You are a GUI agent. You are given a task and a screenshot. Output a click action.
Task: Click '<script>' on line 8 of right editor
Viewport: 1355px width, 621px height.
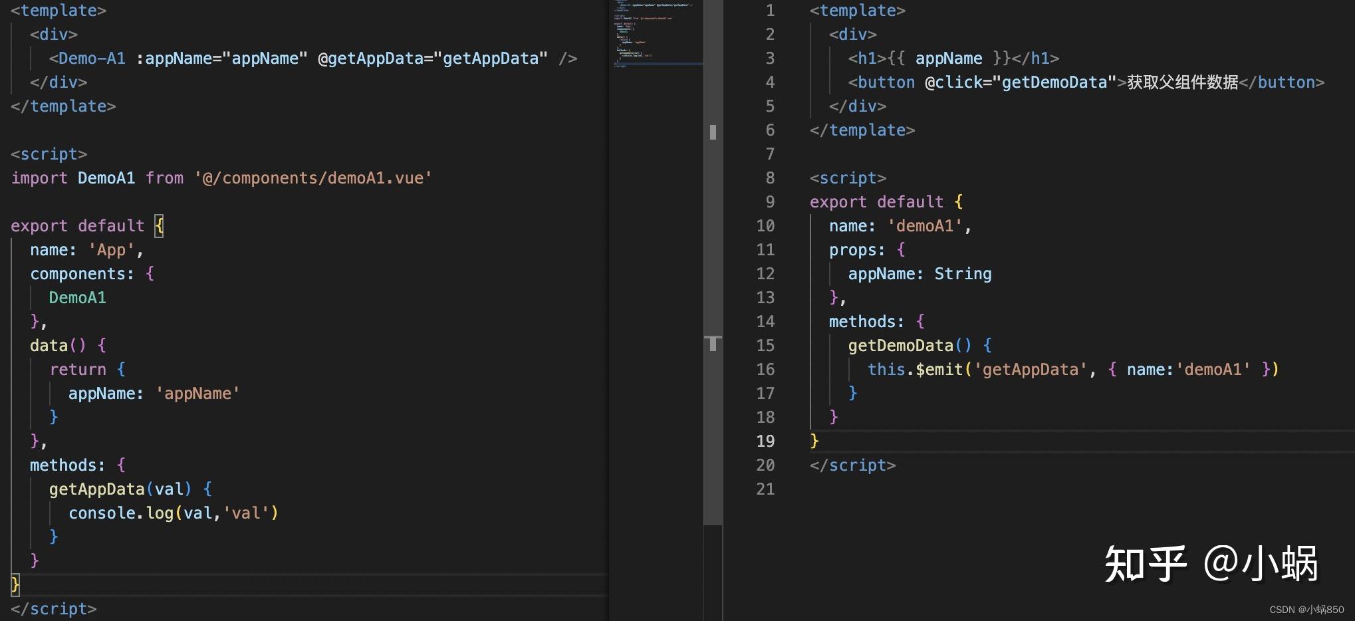click(848, 178)
